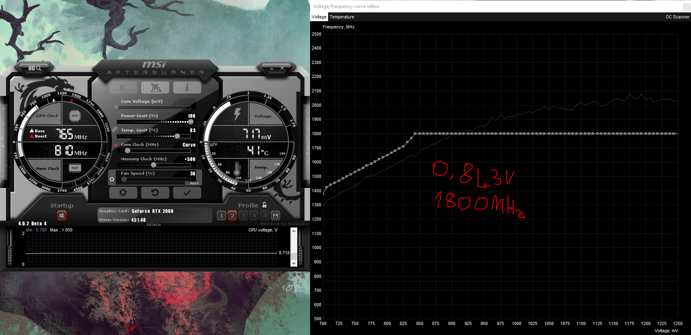Toggle the Startup Windows logo button

(x=62, y=215)
